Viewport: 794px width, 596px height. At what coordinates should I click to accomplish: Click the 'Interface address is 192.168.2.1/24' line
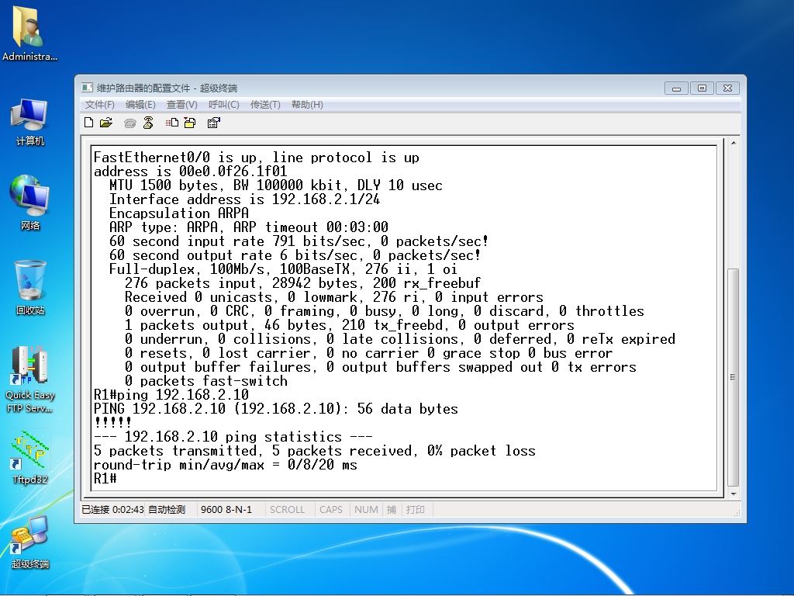[x=244, y=199]
